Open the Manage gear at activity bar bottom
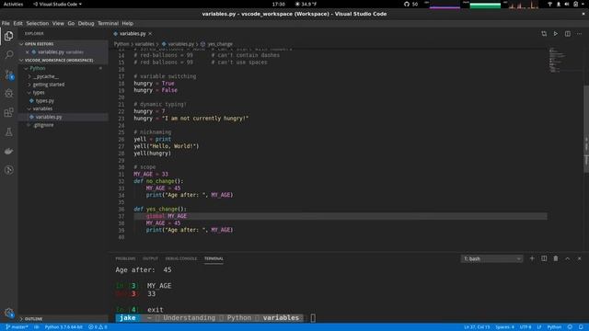The image size is (589, 331). click(x=9, y=313)
